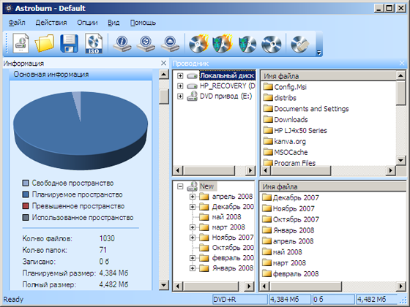Click the Превышенное пространство red swatch
Image resolution: width=410 pixels, height=307 pixels.
point(26,206)
